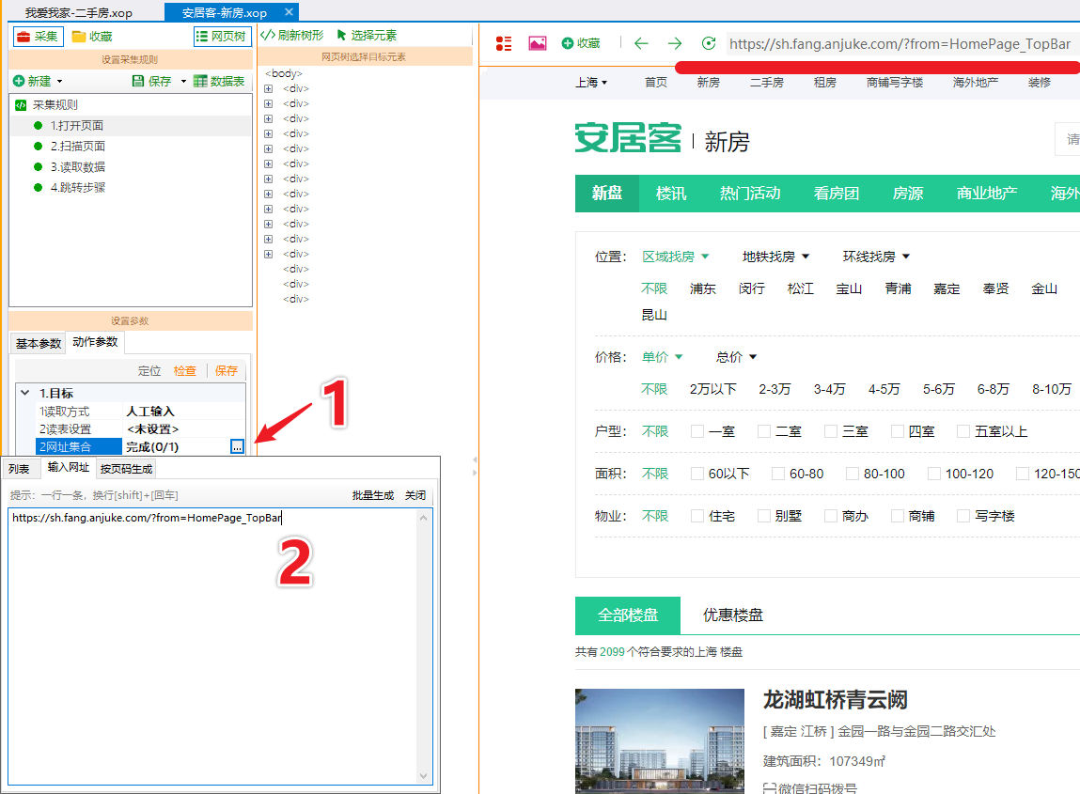Click the 刷新树形 code icon

267,35
